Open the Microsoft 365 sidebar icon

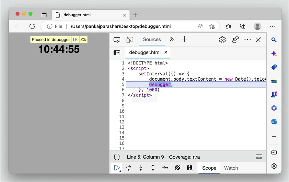click(x=274, y=108)
